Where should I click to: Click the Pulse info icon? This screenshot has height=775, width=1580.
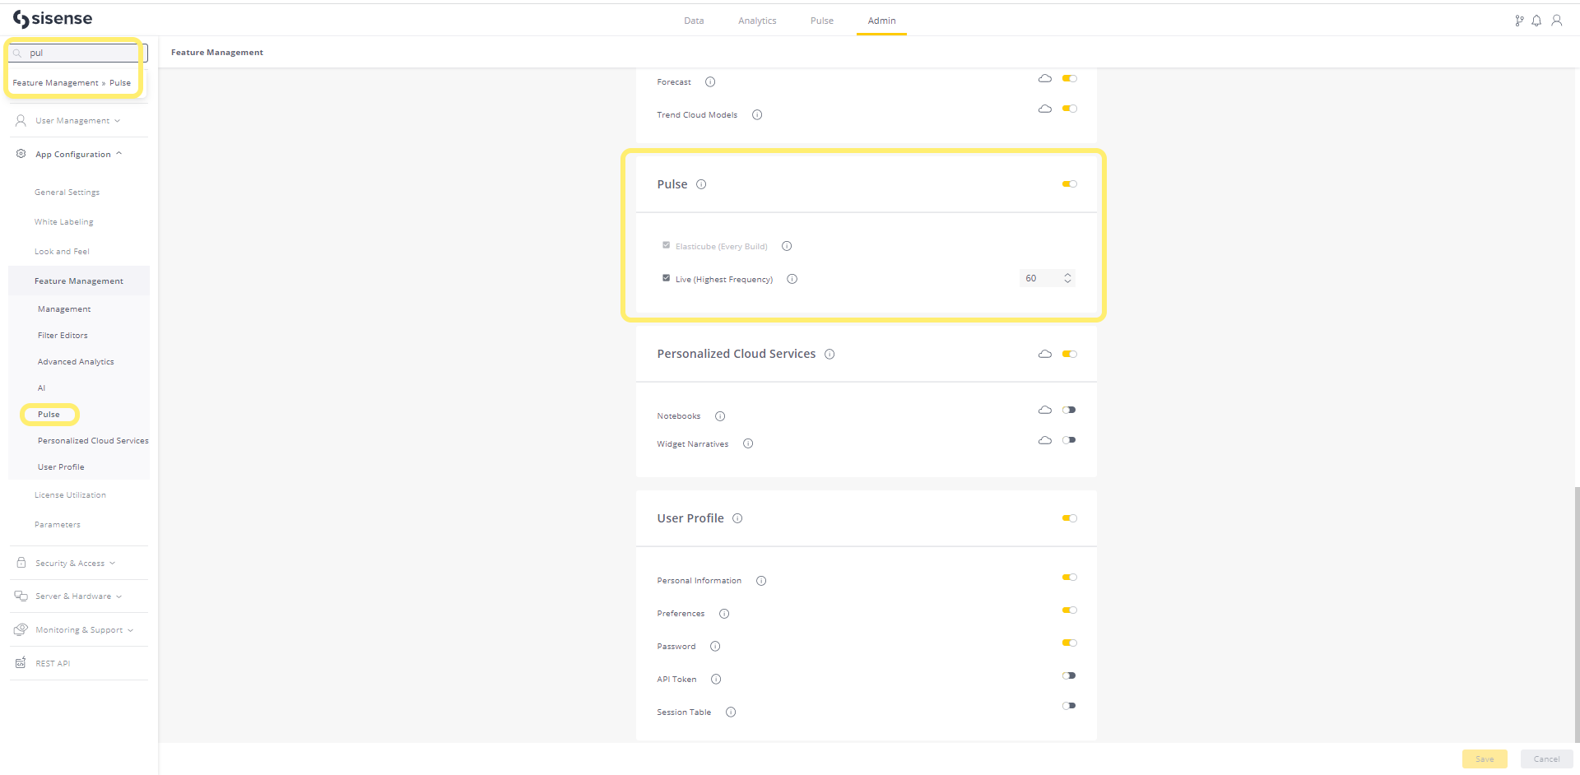point(701,184)
